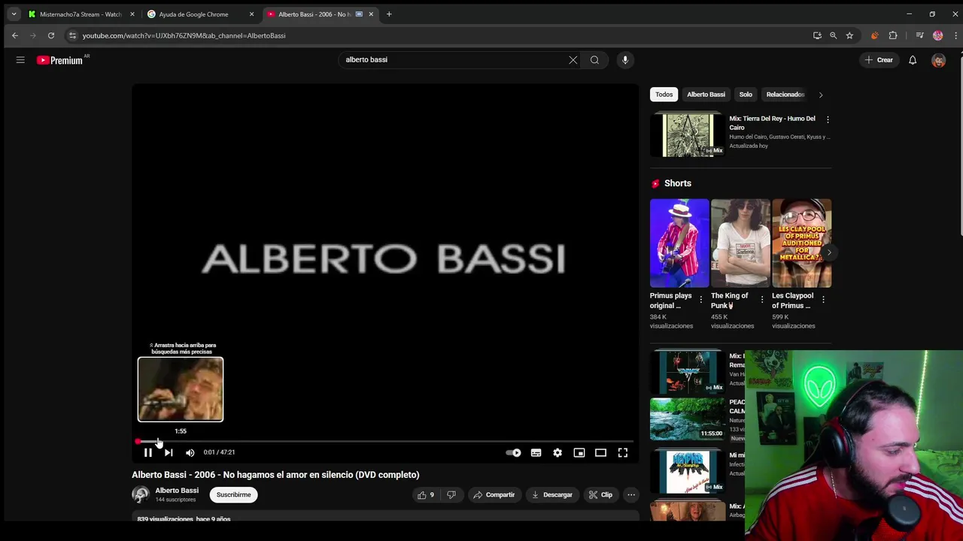Switch to theater mode view
Screen dimensions: 963x541
click(x=600, y=452)
